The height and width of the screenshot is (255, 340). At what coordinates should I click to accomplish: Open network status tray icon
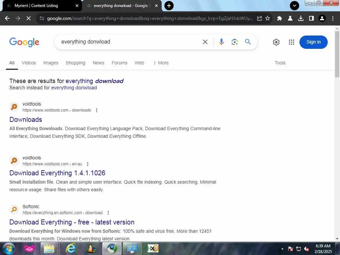pyautogui.click(x=298, y=249)
